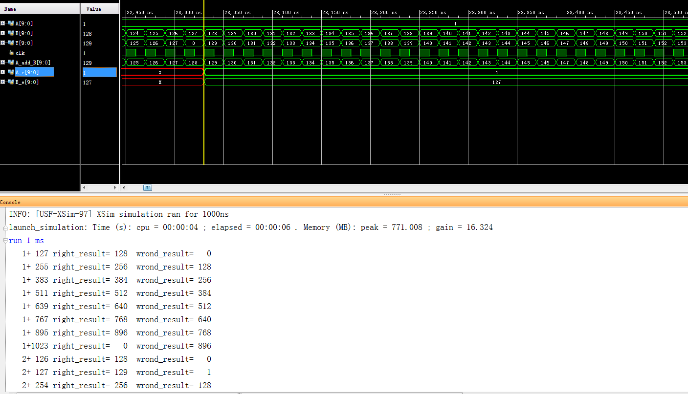
Task: Click the bus icon of B_e[9:0]
Action: [x=11, y=82]
